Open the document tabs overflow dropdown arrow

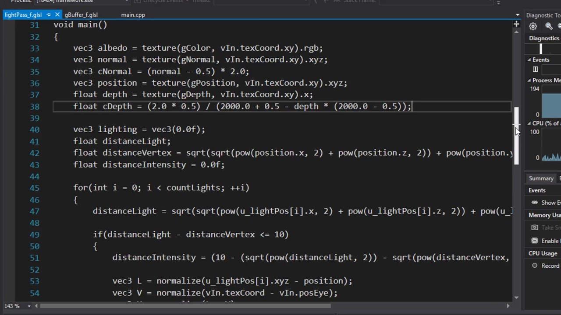[x=517, y=15]
